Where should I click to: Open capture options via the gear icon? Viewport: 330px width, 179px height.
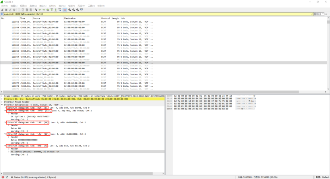pyautogui.click(x=14, y=10)
